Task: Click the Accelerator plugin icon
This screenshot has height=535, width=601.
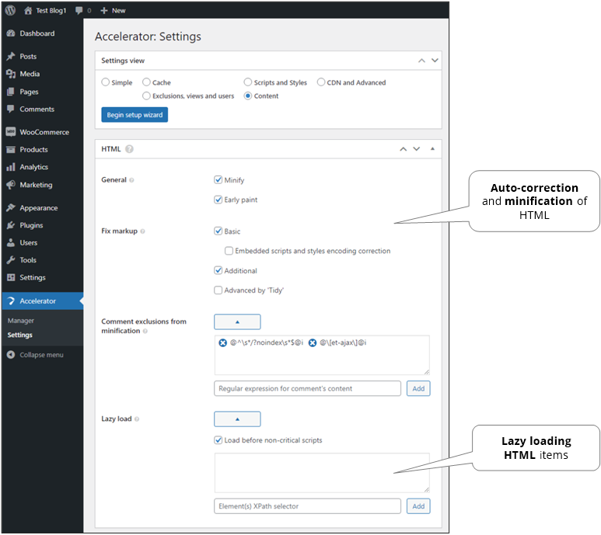Action: (x=11, y=301)
